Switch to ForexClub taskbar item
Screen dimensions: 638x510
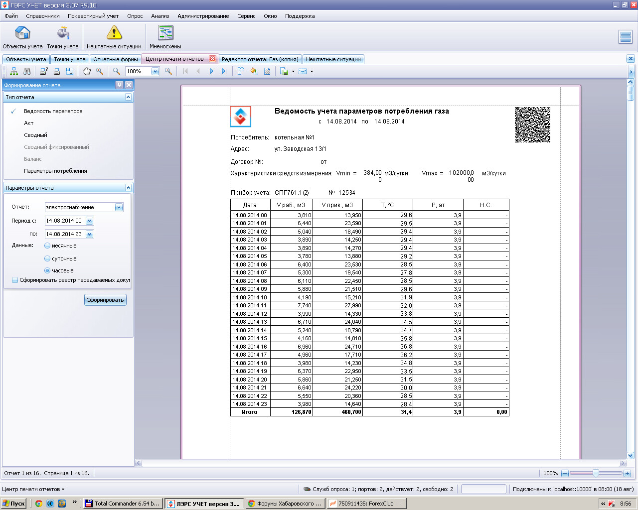[366, 504]
